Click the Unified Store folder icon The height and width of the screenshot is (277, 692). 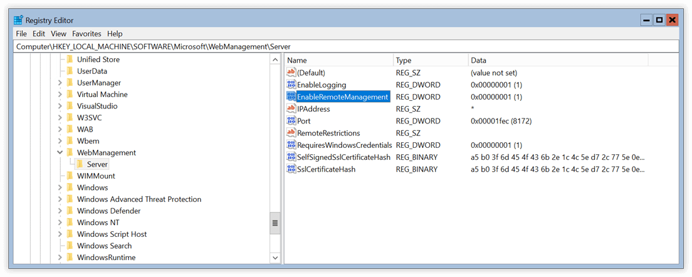tap(70, 59)
